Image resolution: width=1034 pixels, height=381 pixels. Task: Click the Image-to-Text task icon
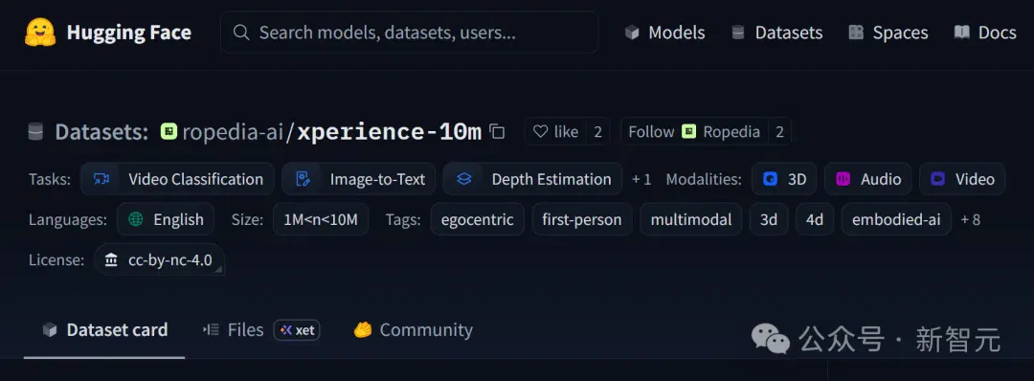[303, 179]
